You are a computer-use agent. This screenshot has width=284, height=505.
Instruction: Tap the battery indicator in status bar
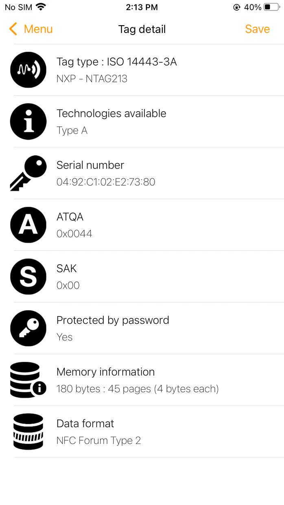point(272,7)
